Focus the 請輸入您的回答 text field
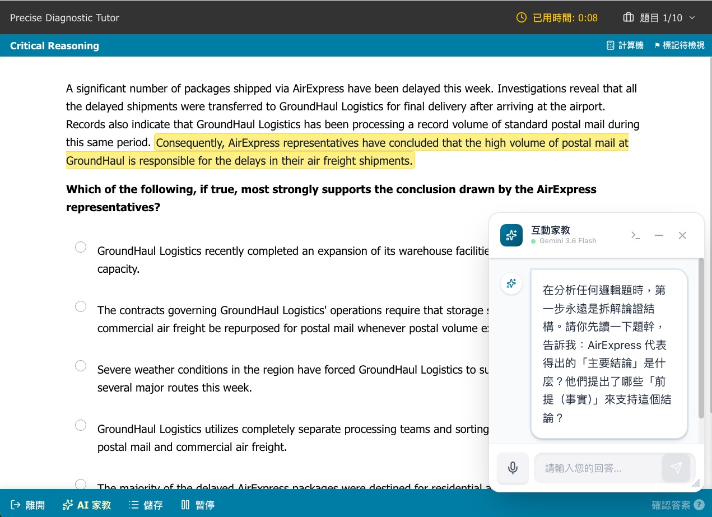The image size is (712, 517). 598,468
